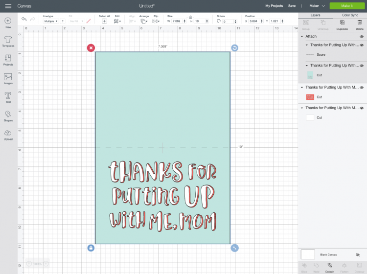Create a New project from sidebar
The image size is (367, 274).
pyautogui.click(x=8, y=23)
